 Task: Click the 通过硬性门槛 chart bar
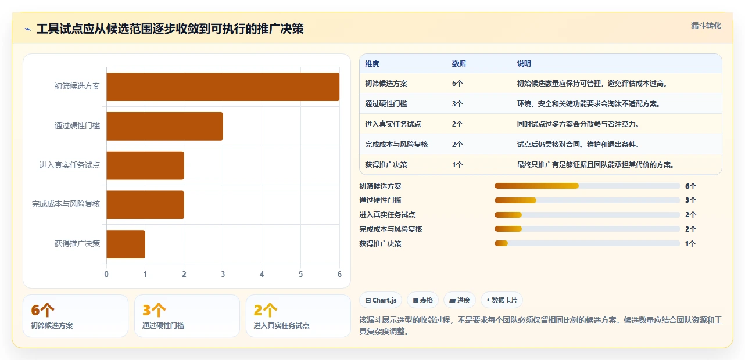point(164,126)
